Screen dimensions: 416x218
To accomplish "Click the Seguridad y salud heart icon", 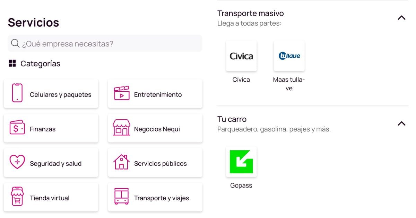I will (17, 162).
